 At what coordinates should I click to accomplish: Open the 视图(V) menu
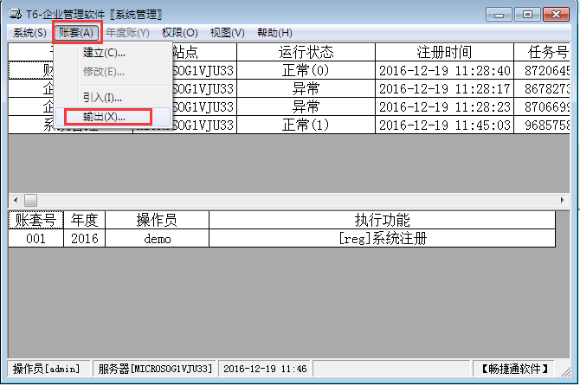click(x=227, y=33)
